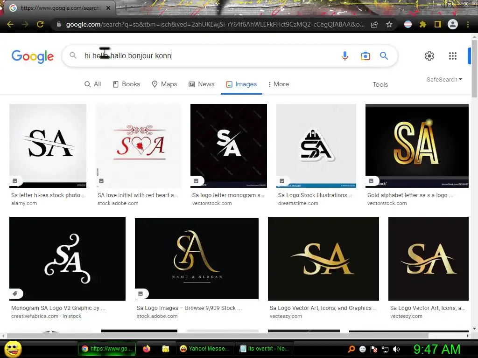Open the SA love initial red heart image
The width and height of the screenshot is (478, 358).
pyautogui.click(x=138, y=146)
